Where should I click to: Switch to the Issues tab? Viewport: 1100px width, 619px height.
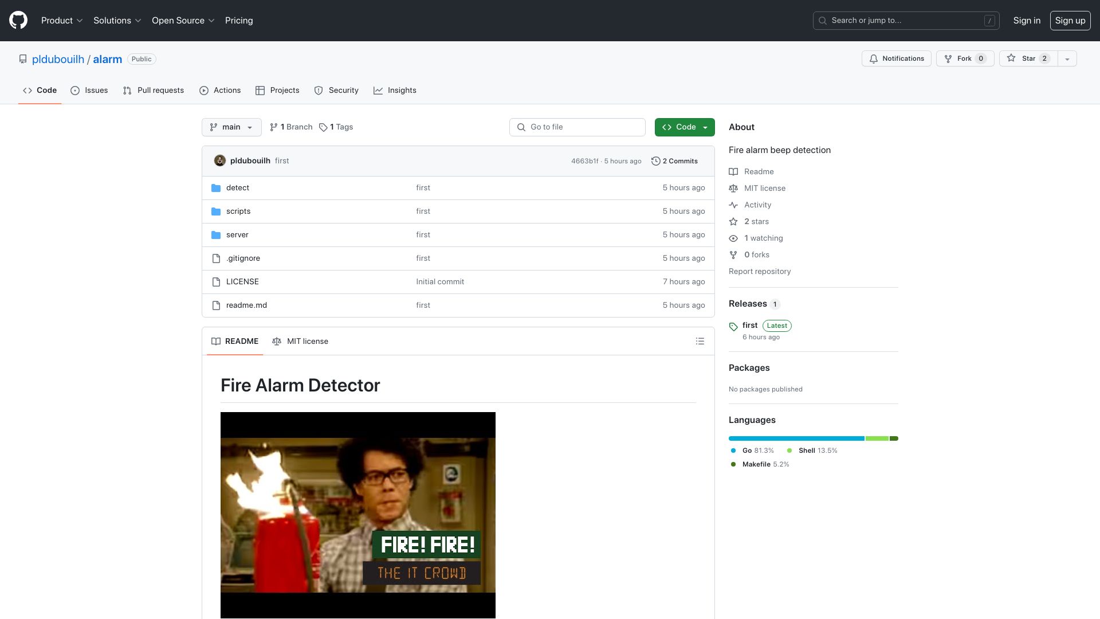(89, 91)
